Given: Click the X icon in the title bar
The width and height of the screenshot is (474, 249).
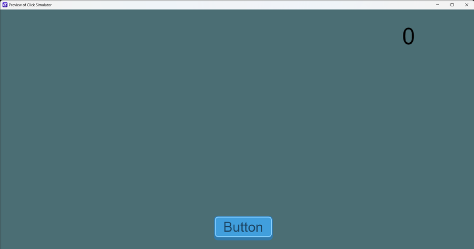Looking at the screenshot, I should tap(467, 5).
